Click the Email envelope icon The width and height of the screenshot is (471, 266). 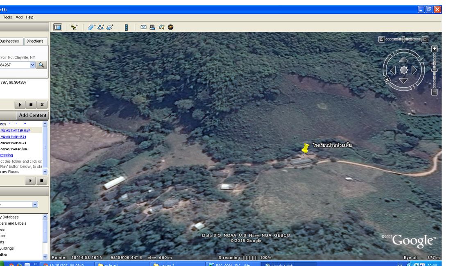[143, 27]
